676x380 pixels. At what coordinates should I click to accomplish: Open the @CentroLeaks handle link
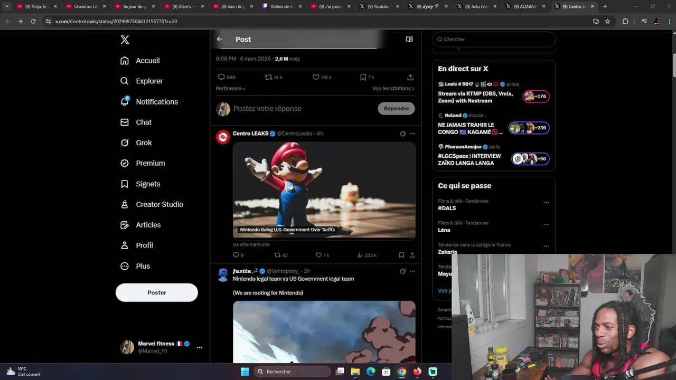coord(295,134)
